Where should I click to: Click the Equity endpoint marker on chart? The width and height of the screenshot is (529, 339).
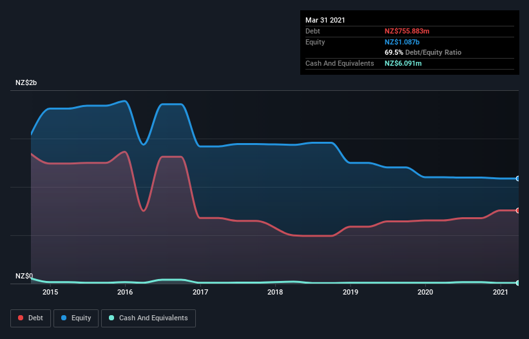coord(518,179)
